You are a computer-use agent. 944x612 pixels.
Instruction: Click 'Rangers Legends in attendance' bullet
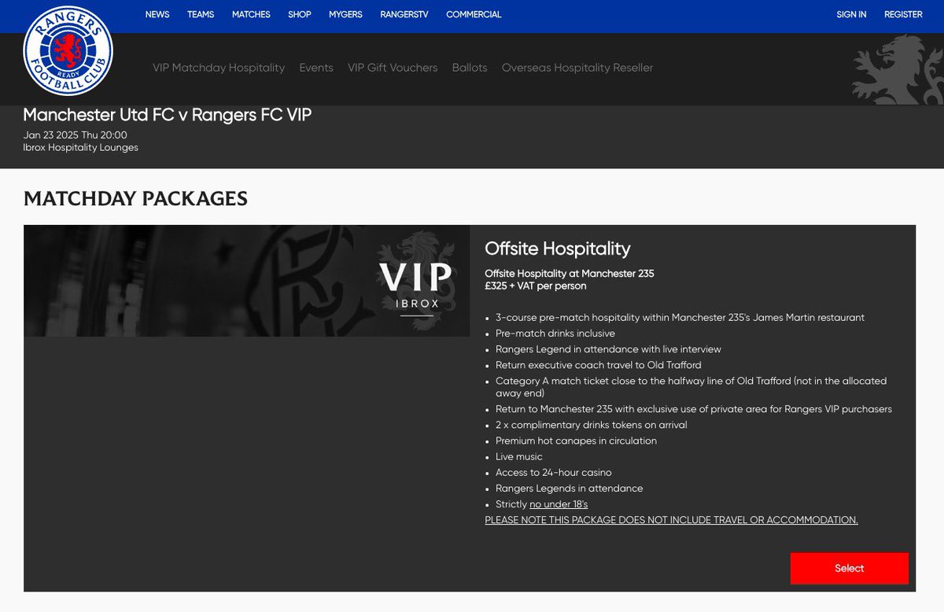tap(570, 488)
